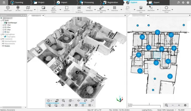Select the Mark Point tool
Viewport: 191px width, 111px height.
click(x=151, y=9)
